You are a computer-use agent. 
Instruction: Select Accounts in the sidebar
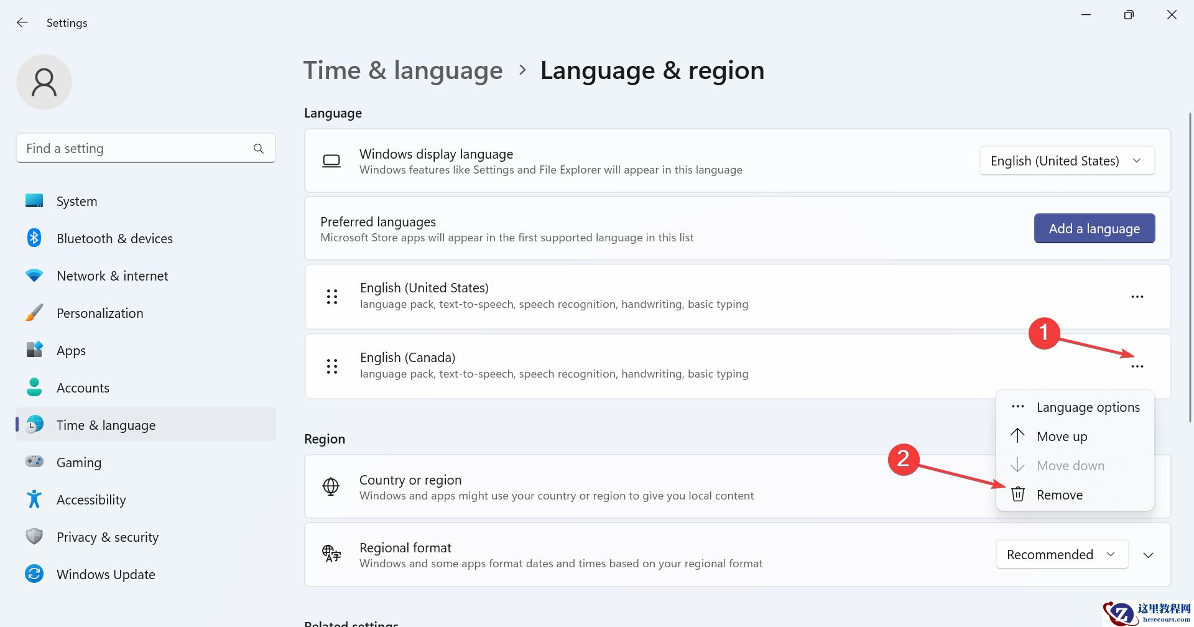click(146, 388)
